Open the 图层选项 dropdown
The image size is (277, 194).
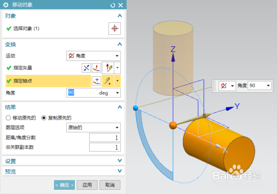tap(93, 127)
